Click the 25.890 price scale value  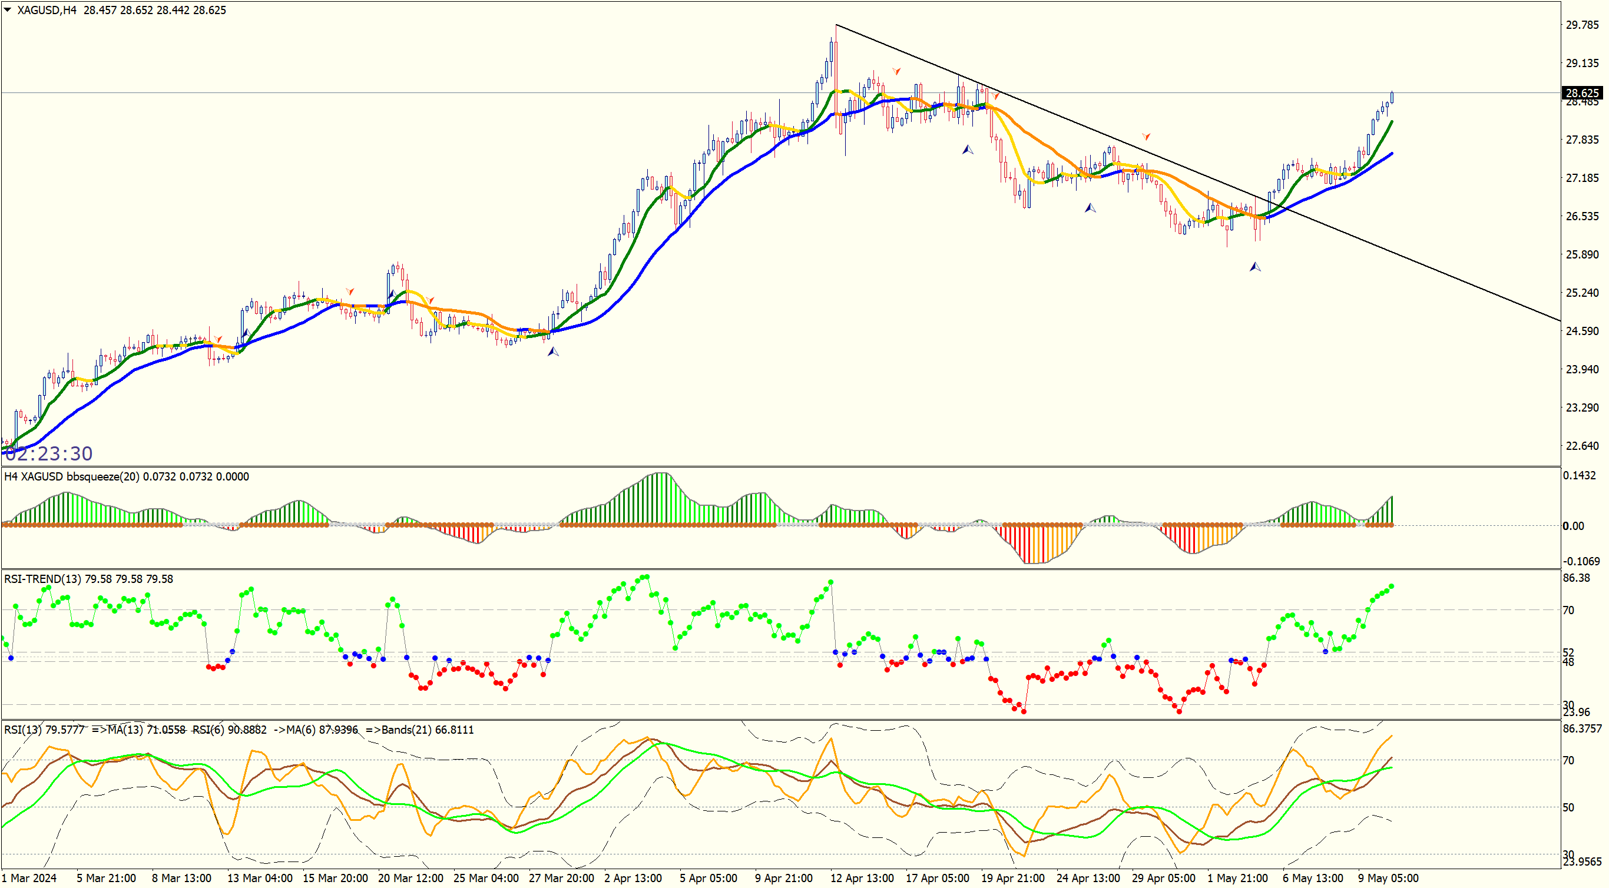(x=1581, y=255)
